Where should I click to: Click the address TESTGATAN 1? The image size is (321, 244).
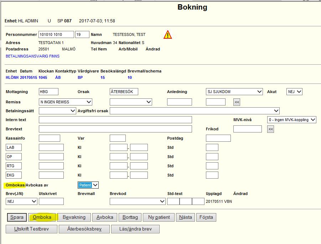click(x=51, y=43)
